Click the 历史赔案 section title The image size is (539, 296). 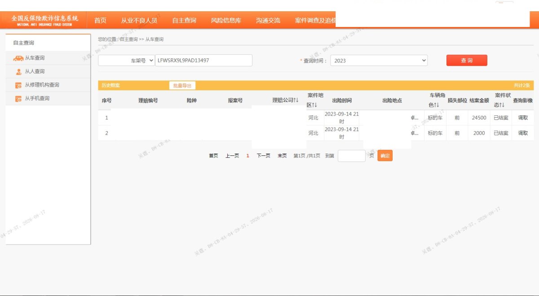[x=110, y=85]
